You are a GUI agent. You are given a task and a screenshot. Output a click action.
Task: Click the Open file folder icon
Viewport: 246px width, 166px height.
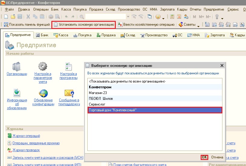pos(13,16)
